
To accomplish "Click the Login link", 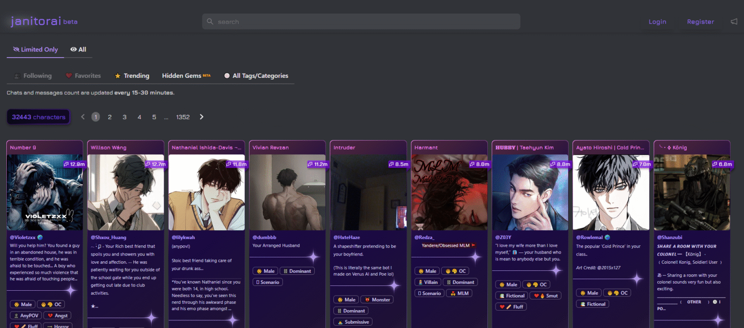I will [657, 22].
